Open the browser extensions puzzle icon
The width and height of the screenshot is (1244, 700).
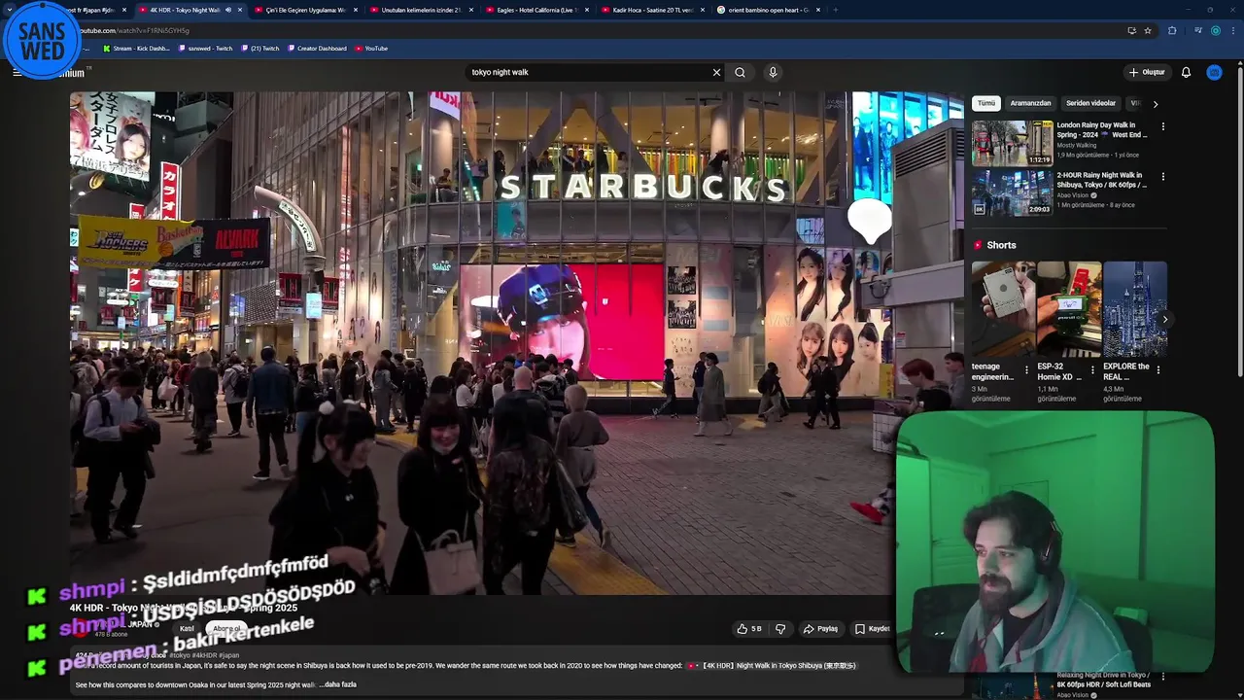click(1171, 30)
